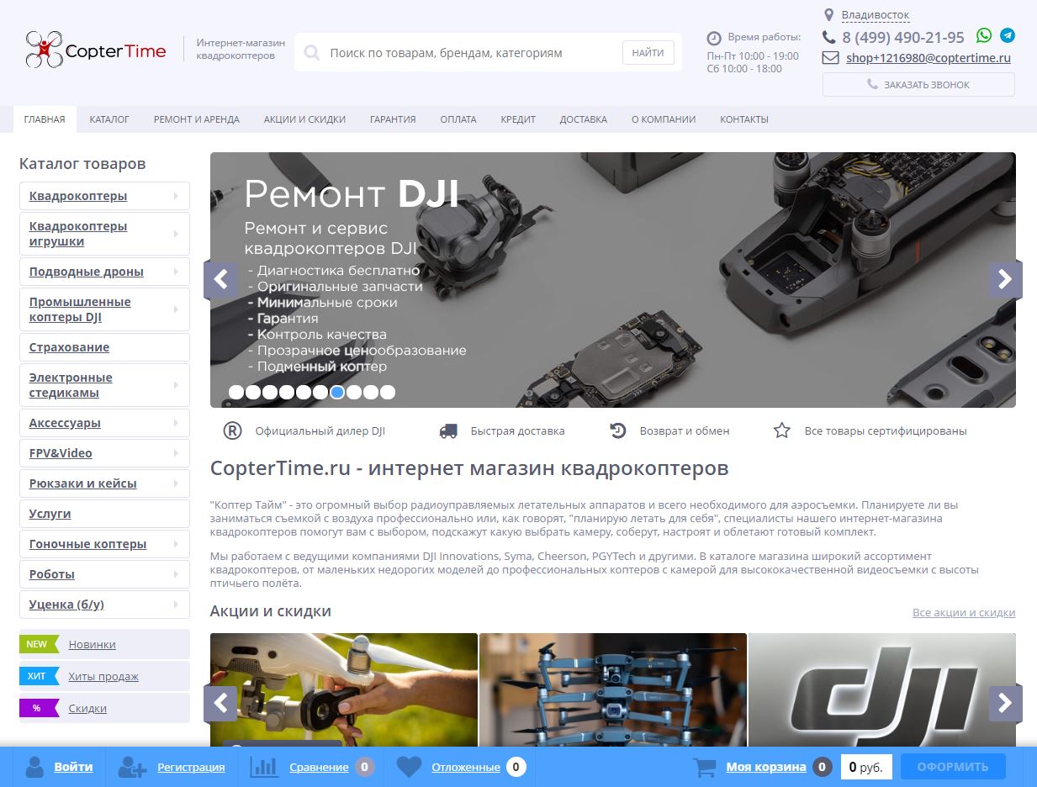Open АКЦИИ И СКИДКИ menu item
The height and width of the screenshot is (787, 1037).
[304, 119]
